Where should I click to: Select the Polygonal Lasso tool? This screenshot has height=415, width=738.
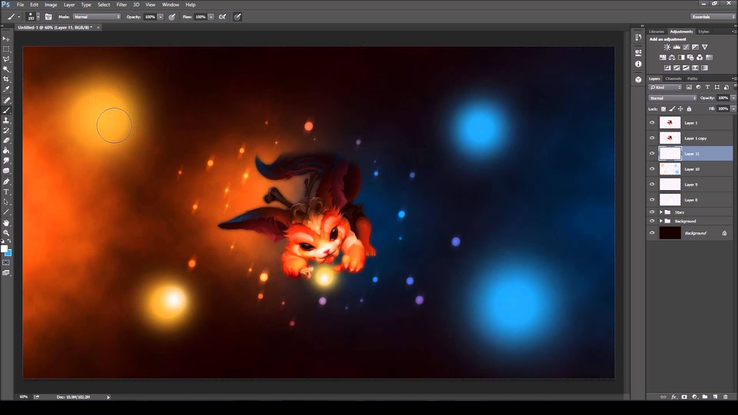click(x=6, y=59)
